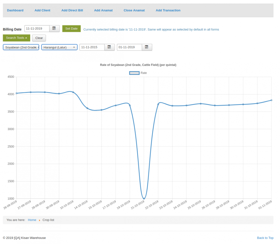The image size is (280, 244).
Task: Open calendar icon beside 11-11-2015 field
Action: (x=109, y=47)
